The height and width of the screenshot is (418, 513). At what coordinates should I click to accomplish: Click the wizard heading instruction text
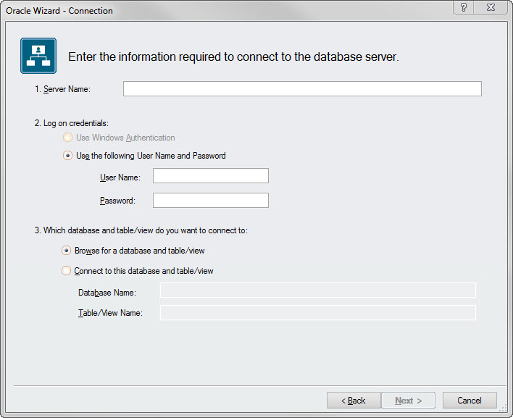pyautogui.click(x=233, y=57)
